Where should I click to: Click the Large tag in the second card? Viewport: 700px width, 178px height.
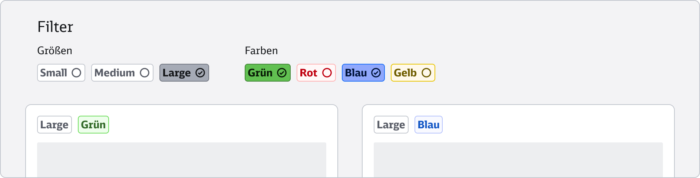[391, 125]
